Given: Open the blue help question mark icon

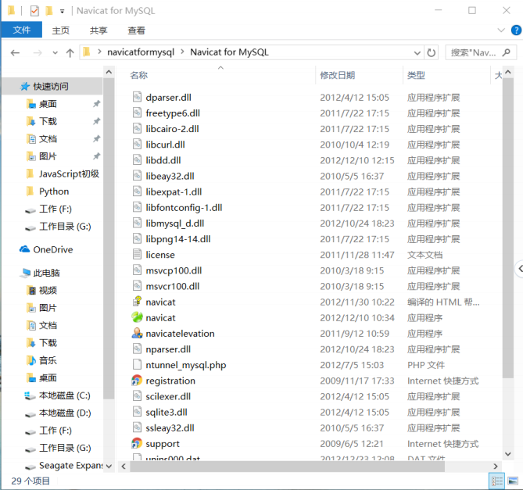Looking at the screenshot, I should point(516,30).
